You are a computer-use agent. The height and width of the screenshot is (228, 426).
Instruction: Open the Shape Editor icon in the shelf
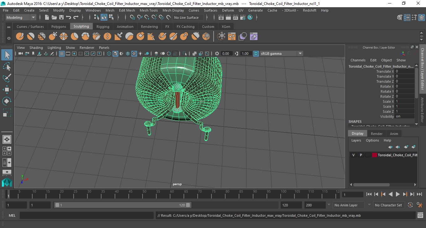click(254, 37)
